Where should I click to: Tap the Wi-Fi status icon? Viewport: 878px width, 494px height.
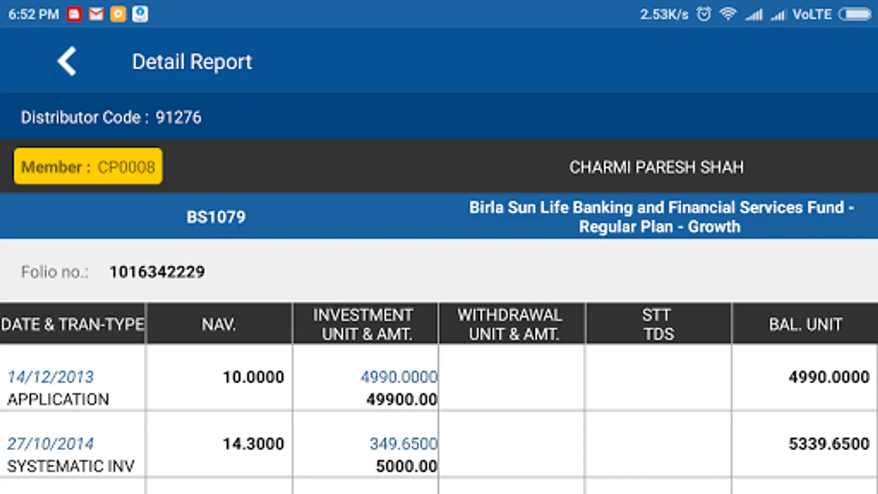tap(728, 14)
